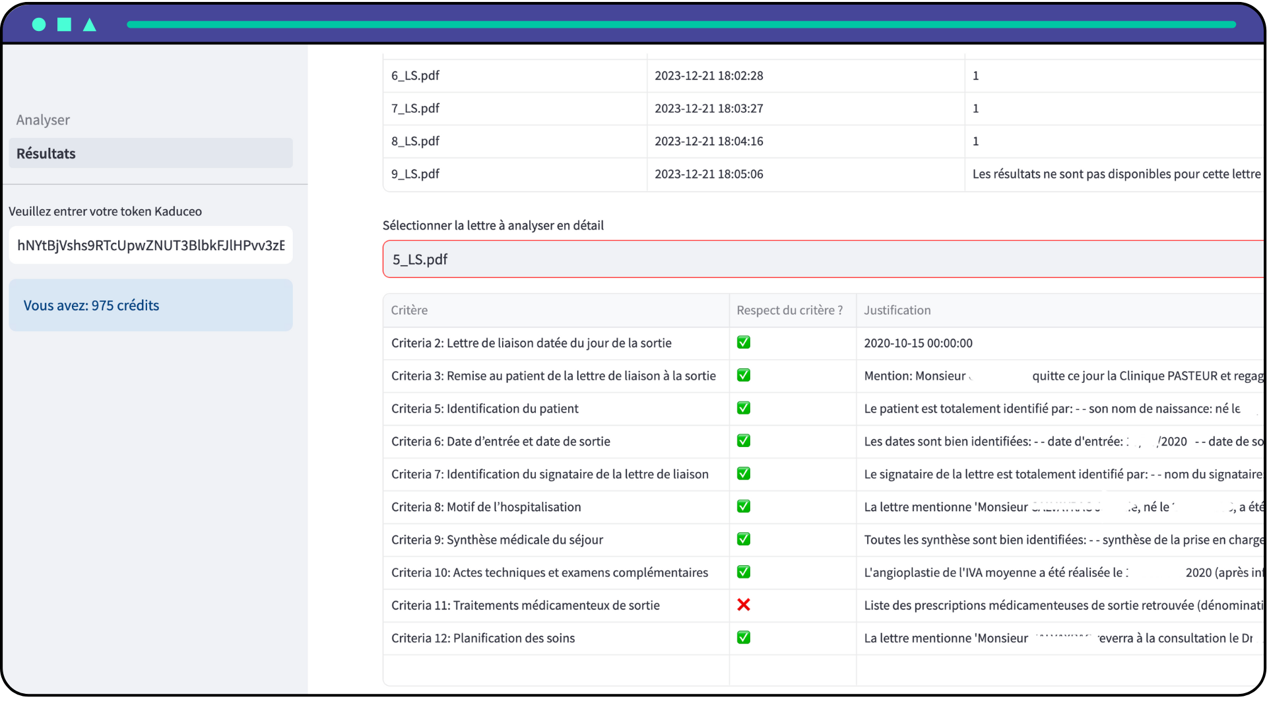
Task: Click the checkmark for Criteria 12 Planification des soins
Action: coord(744,637)
